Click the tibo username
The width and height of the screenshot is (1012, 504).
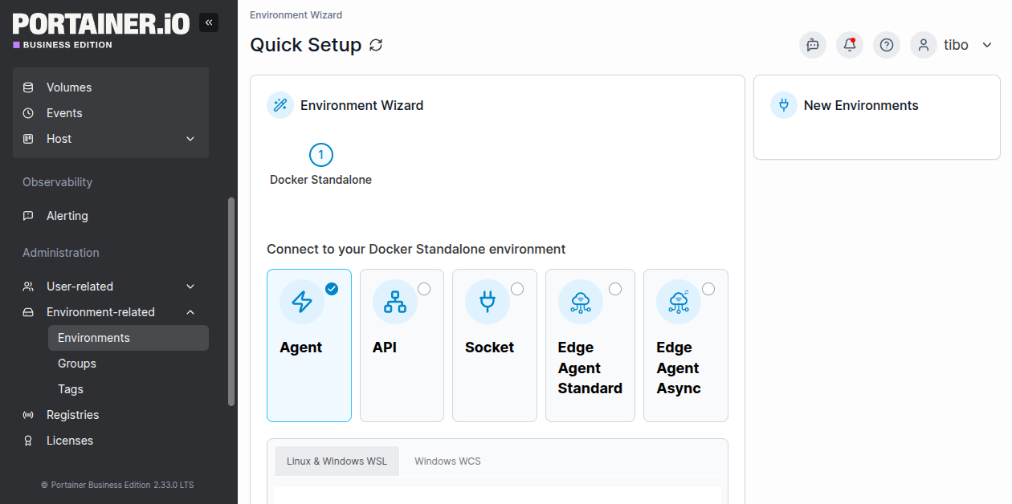pos(956,45)
